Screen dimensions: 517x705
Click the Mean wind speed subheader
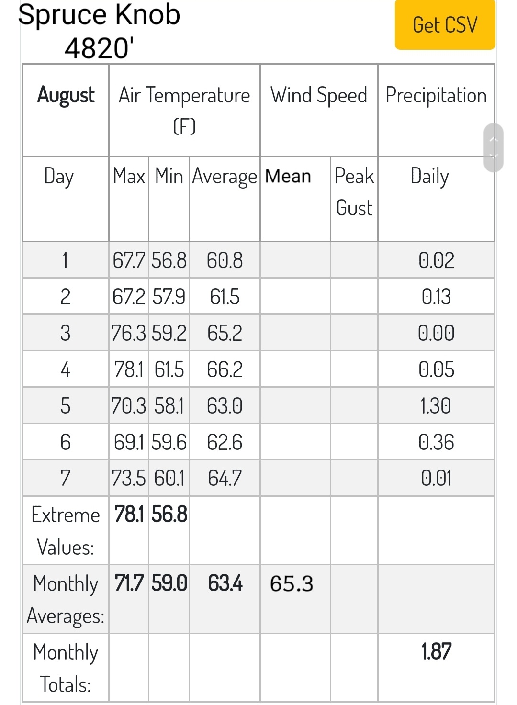[x=288, y=176]
